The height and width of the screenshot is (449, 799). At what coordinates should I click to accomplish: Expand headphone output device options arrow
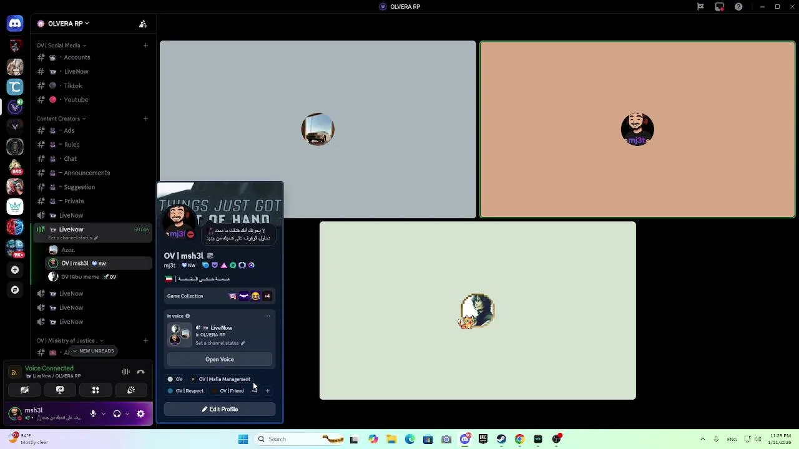[127, 413]
